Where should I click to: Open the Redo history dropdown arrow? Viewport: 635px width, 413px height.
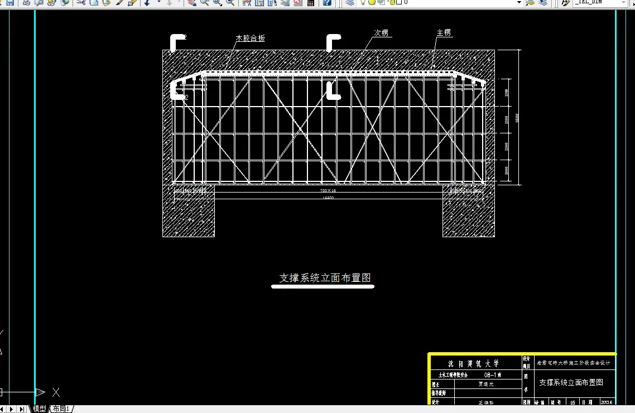click(179, 2)
